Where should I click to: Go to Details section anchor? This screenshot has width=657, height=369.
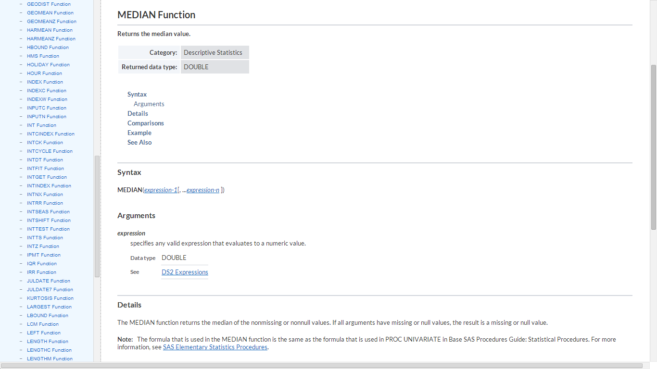click(138, 114)
